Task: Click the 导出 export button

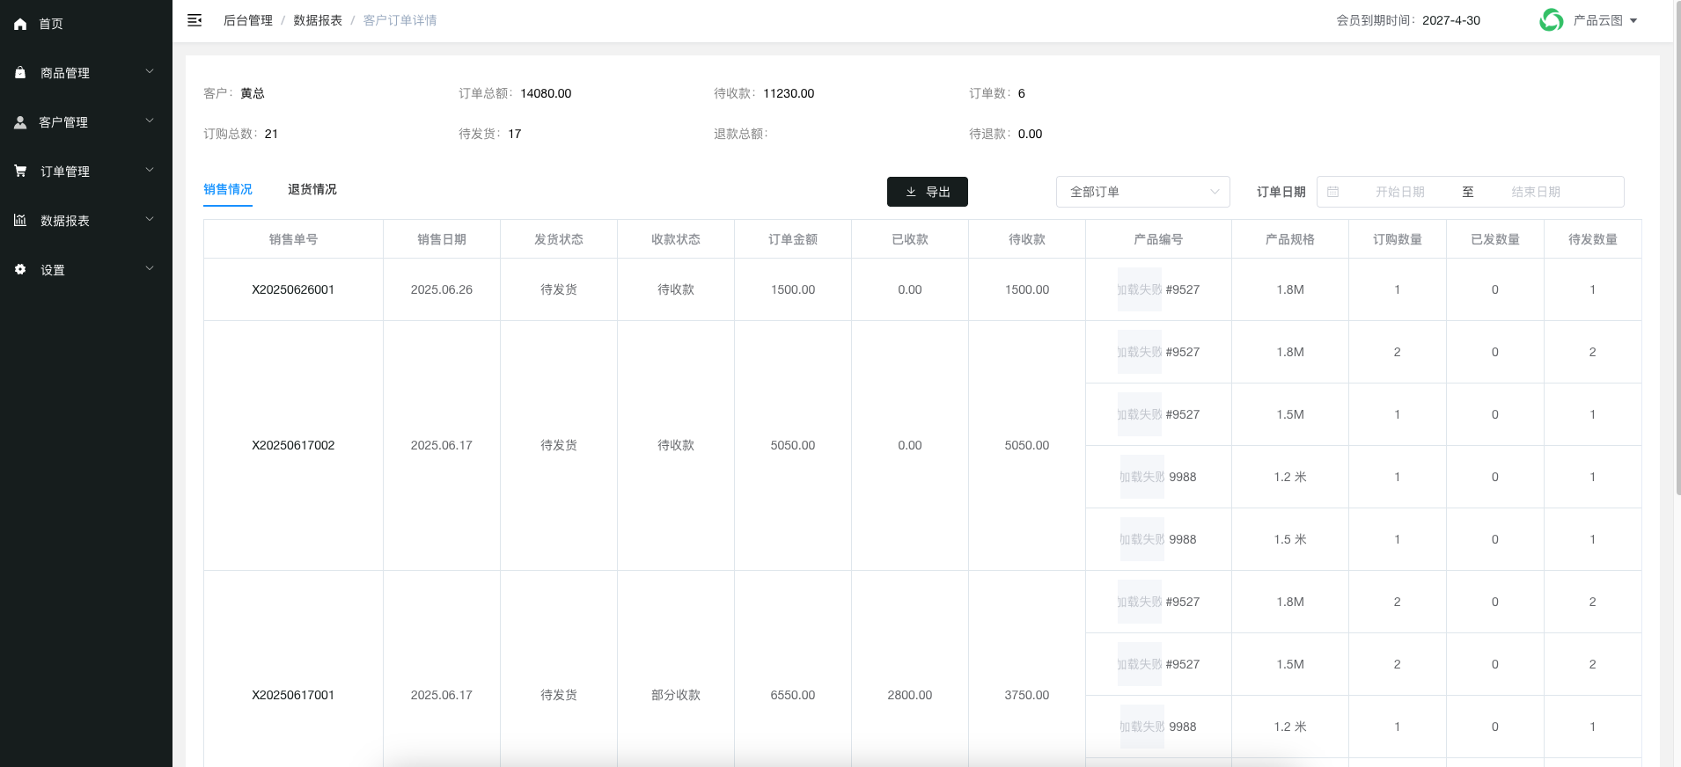Action: (x=928, y=192)
